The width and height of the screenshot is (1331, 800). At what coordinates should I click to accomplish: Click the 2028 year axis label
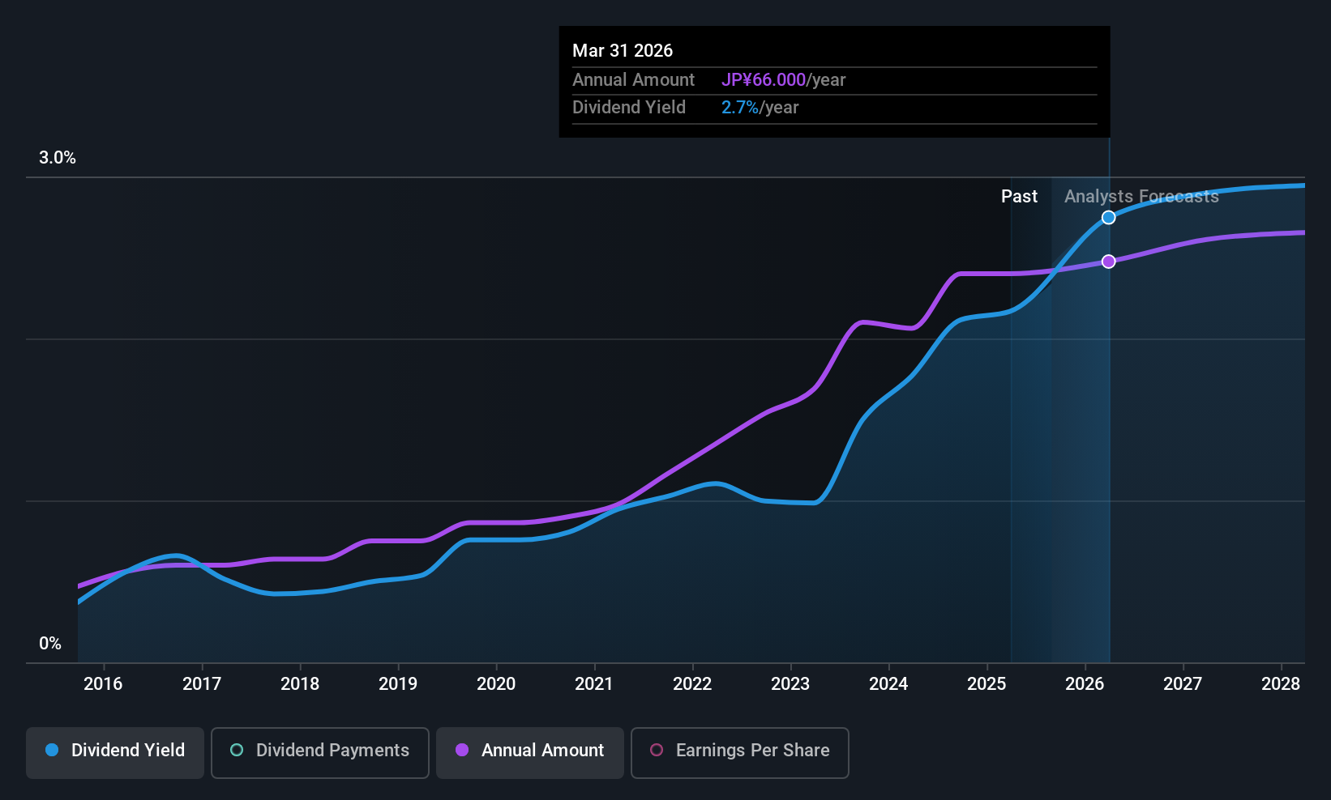(1281, 684)
